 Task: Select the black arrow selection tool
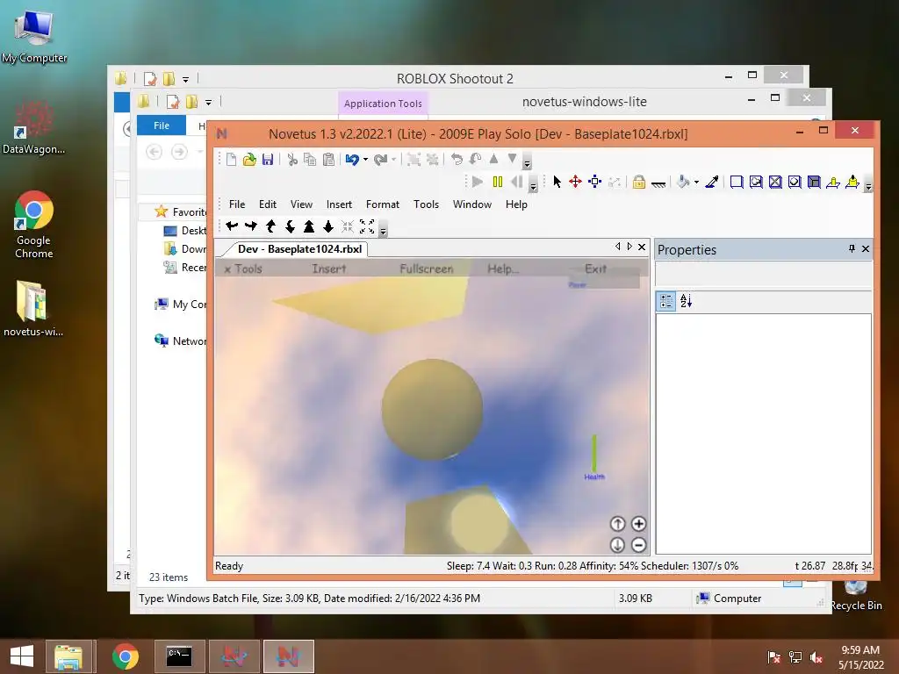[557, 182]
